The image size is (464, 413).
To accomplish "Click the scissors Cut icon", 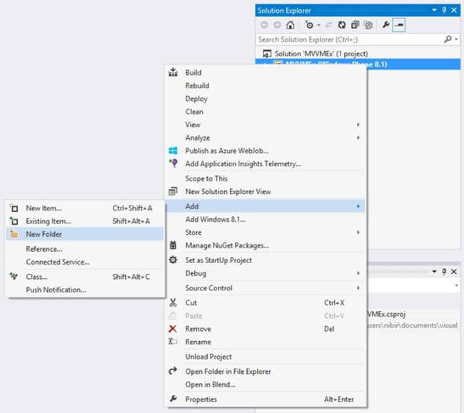I will [173, 302].
